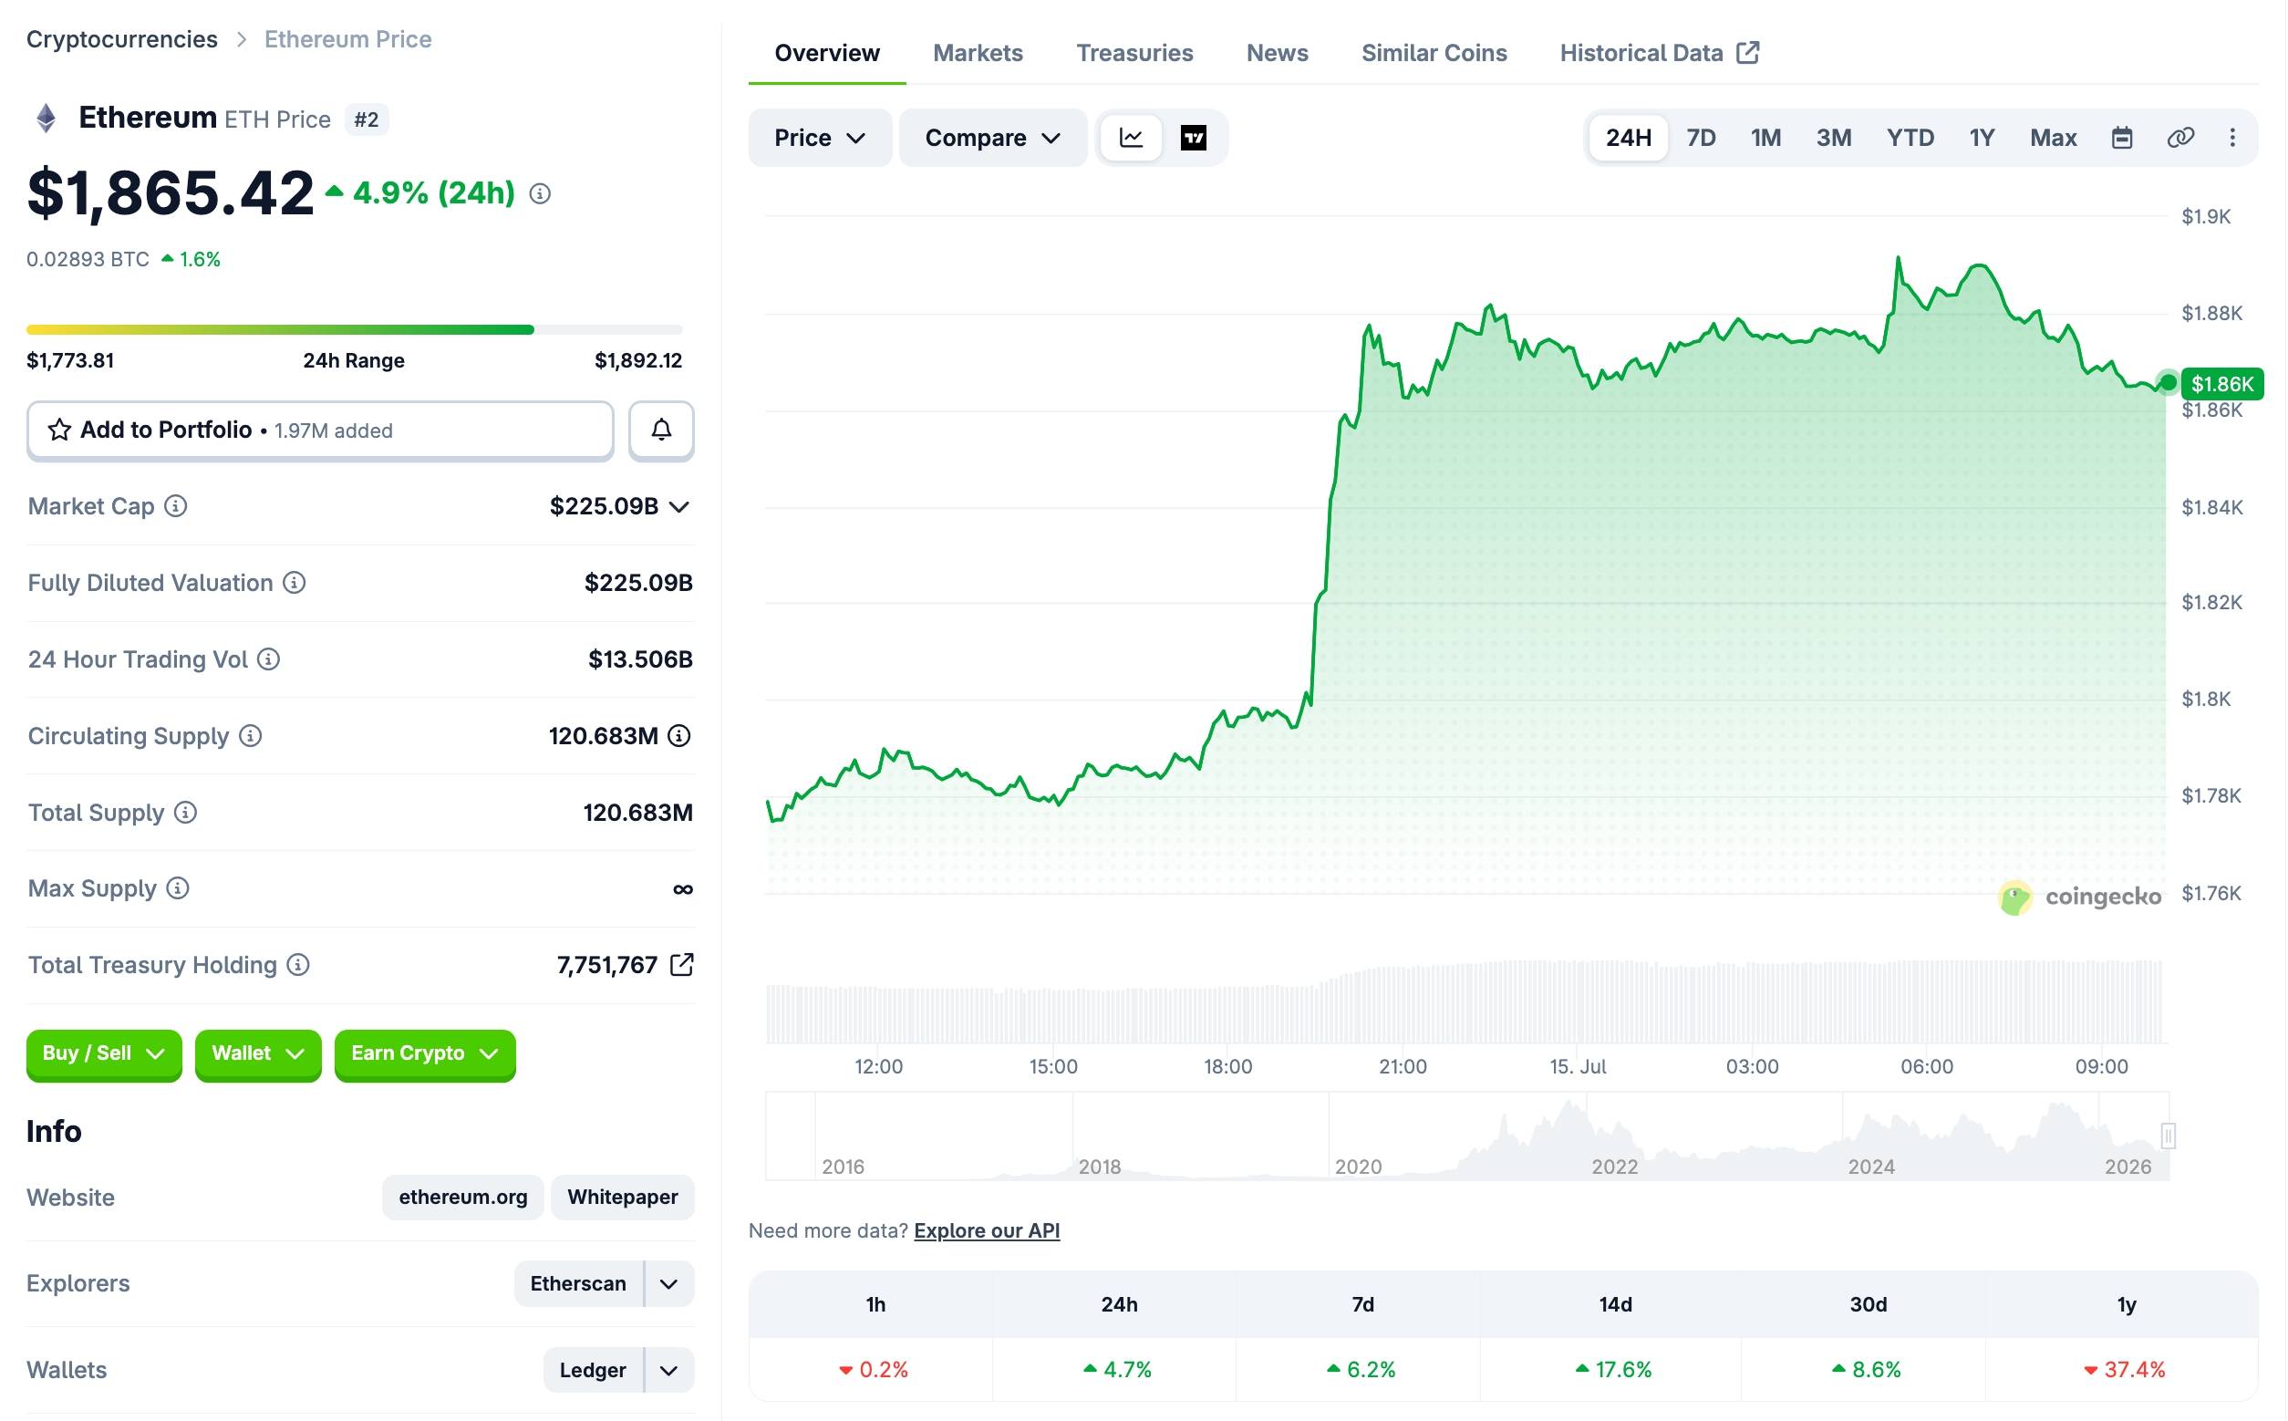Viewport: 2288px width, 1421px height.
Task: Click the current price marker dot on chart
Action: (x=2168, y=382)
